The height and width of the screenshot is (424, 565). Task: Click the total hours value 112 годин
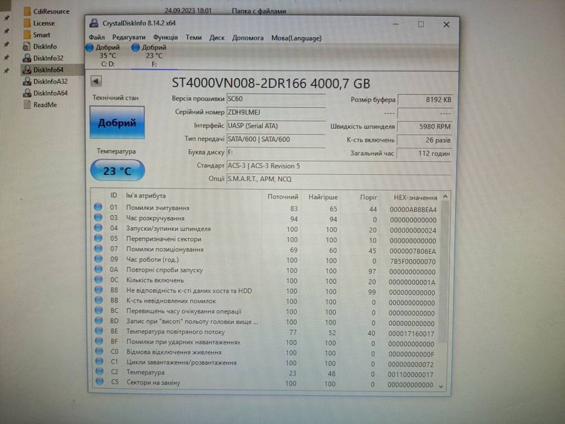pos(424,154)
